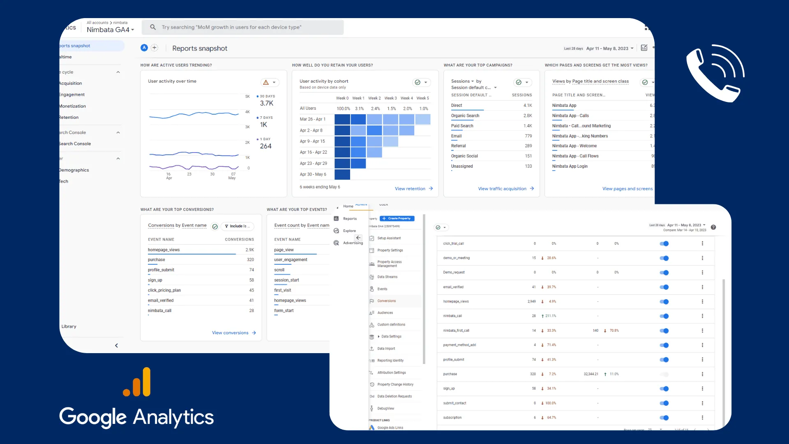This screenshot has height=444, width=789.
Task: Collapse sidebar with the left chevron at bottom
Action: coord(116,345)
